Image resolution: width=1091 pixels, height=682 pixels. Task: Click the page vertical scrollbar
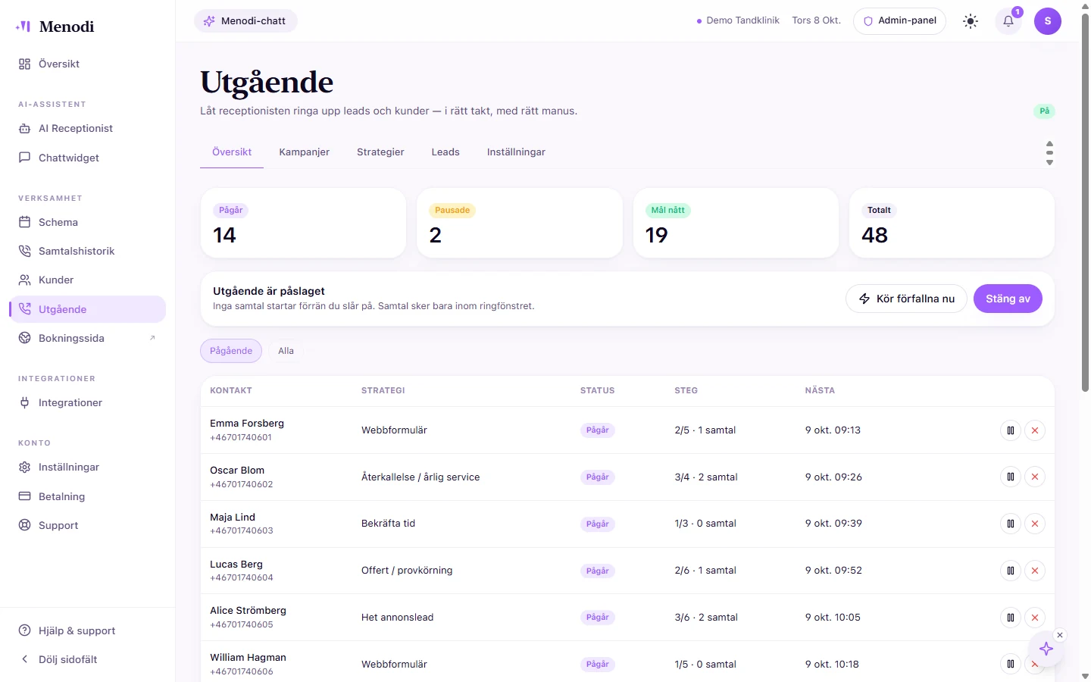(1085, 202)
